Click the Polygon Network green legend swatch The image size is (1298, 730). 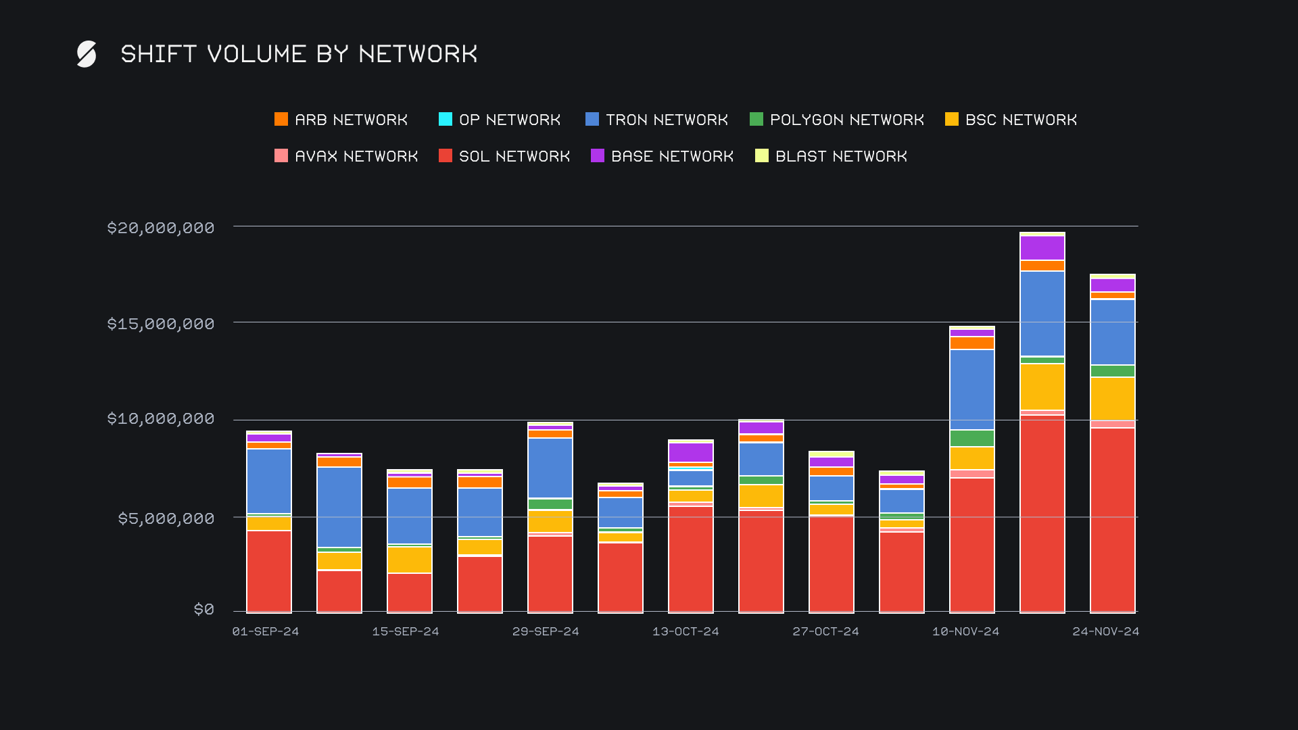tap(756, 120)
